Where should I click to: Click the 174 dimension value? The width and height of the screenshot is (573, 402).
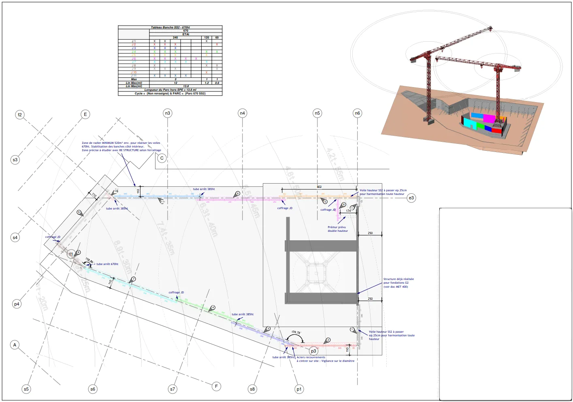click(348, 211)
